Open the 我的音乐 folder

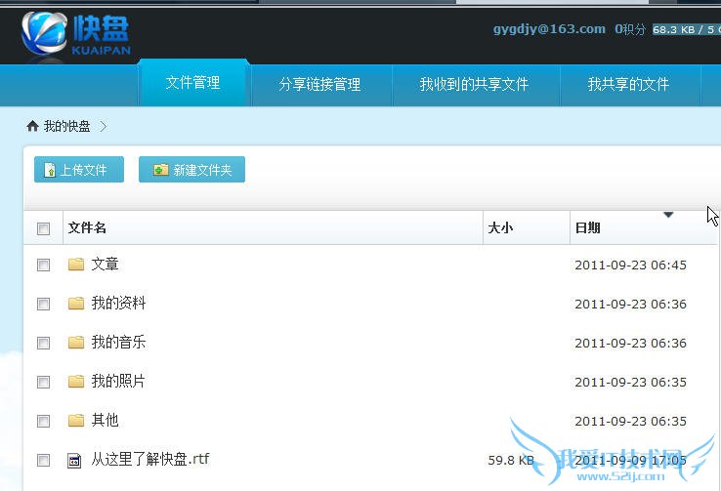click(118, 343)
